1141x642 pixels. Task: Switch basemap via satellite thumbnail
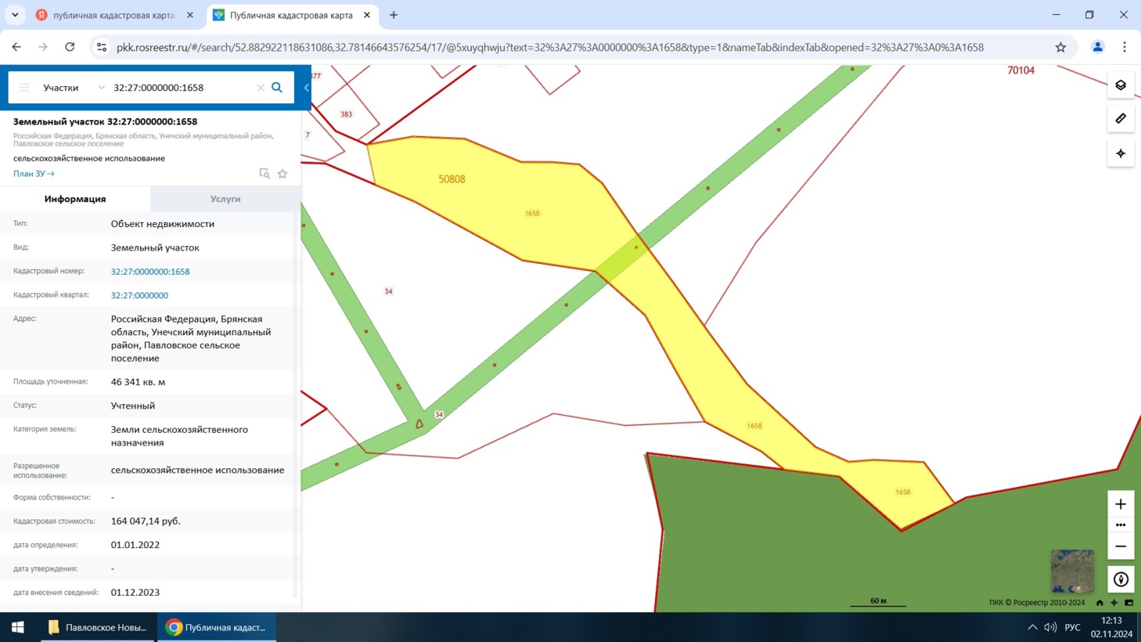click(x=1071, y=571)
